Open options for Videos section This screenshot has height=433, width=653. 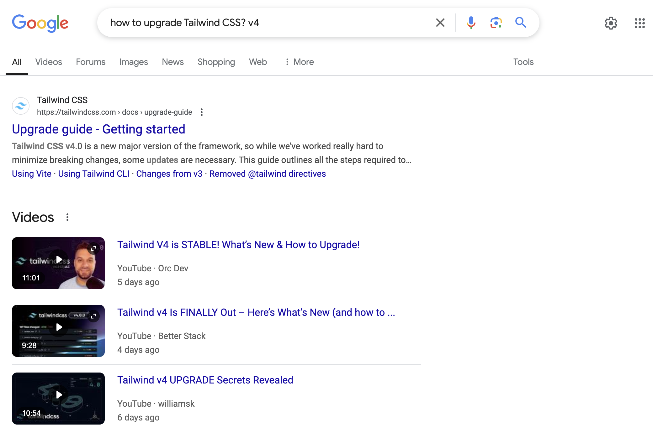click(x=67, y=217)
